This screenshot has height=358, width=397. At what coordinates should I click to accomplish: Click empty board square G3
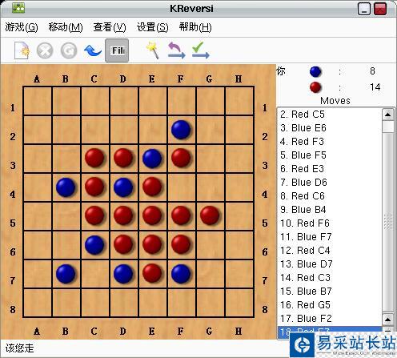coord(211,159)
